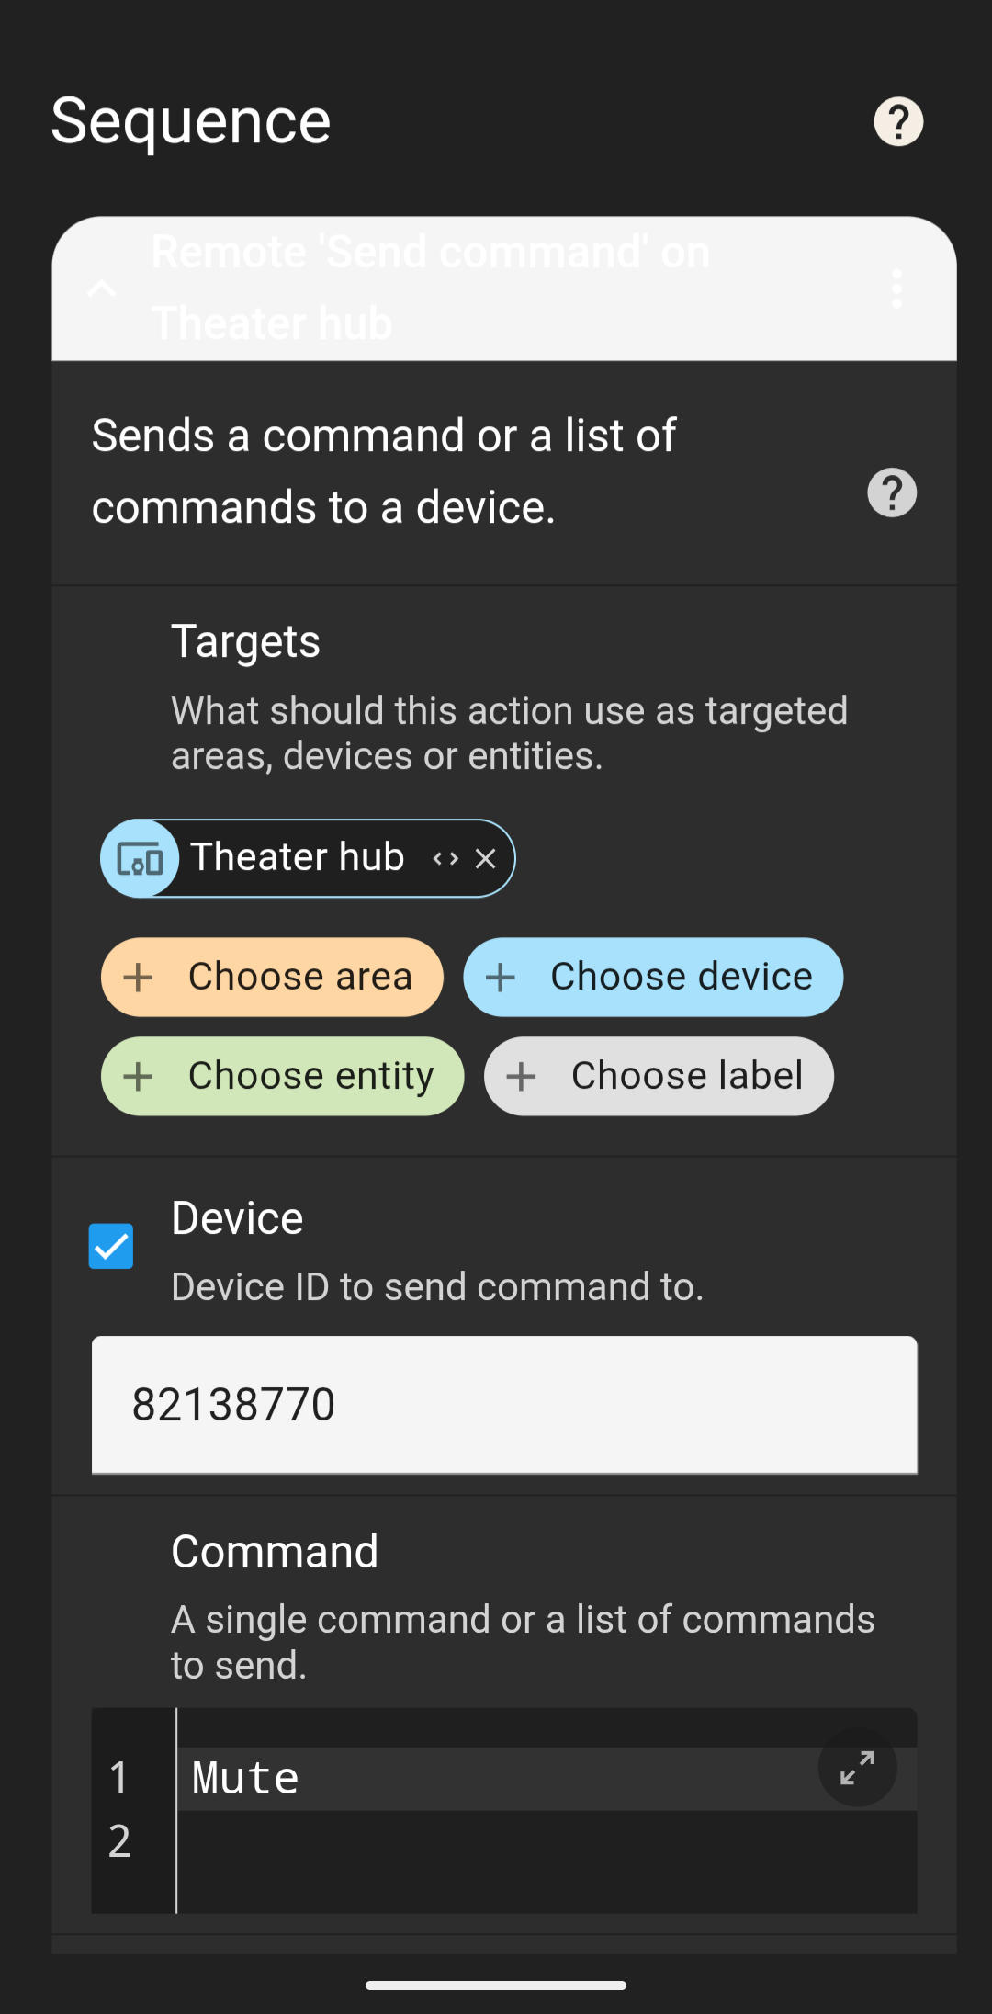
Task: Click the plus icon on Choose area
Action: 139,977
